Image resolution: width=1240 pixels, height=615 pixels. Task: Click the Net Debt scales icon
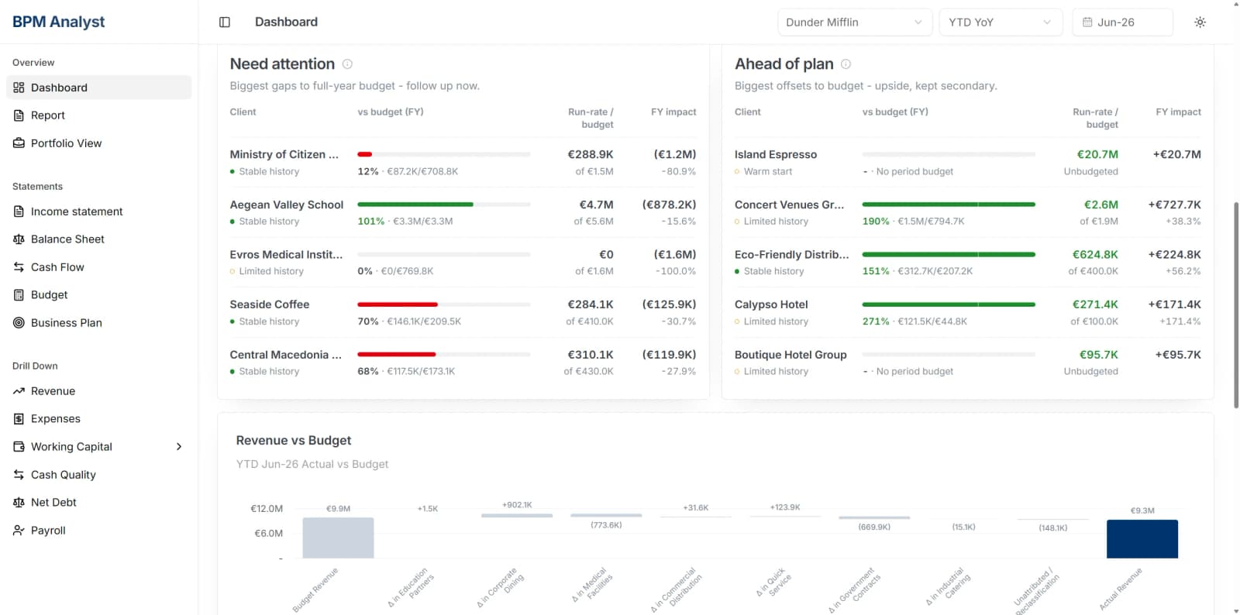[19, 503]
